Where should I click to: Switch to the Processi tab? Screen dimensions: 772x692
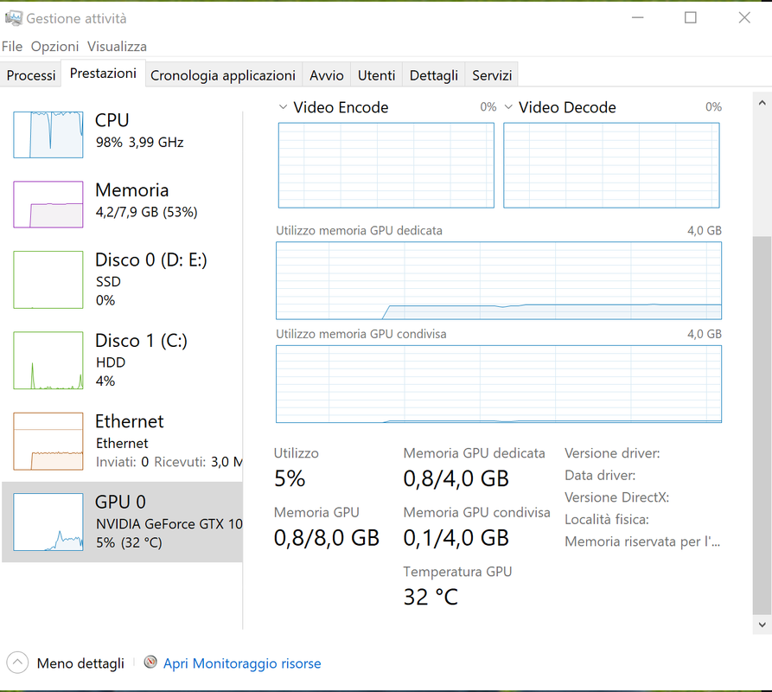click(x=31, y=75)
